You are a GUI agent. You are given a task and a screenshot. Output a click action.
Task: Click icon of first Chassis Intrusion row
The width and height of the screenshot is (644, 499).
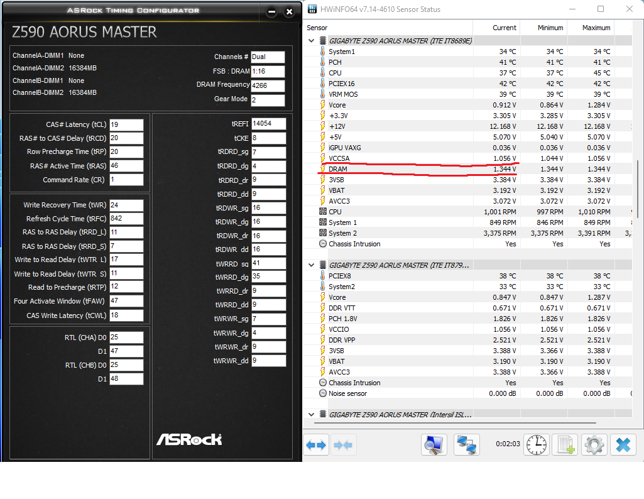coord(323,244)
